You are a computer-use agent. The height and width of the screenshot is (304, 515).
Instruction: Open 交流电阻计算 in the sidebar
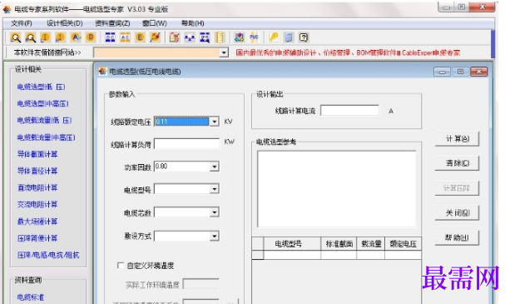click(37, 204)
